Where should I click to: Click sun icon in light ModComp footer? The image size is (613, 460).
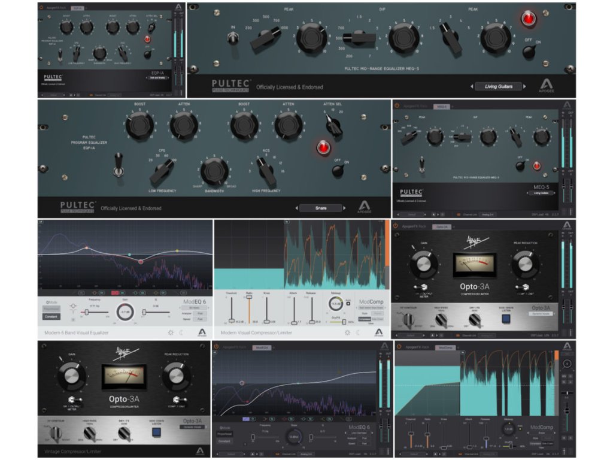(347, 332)
